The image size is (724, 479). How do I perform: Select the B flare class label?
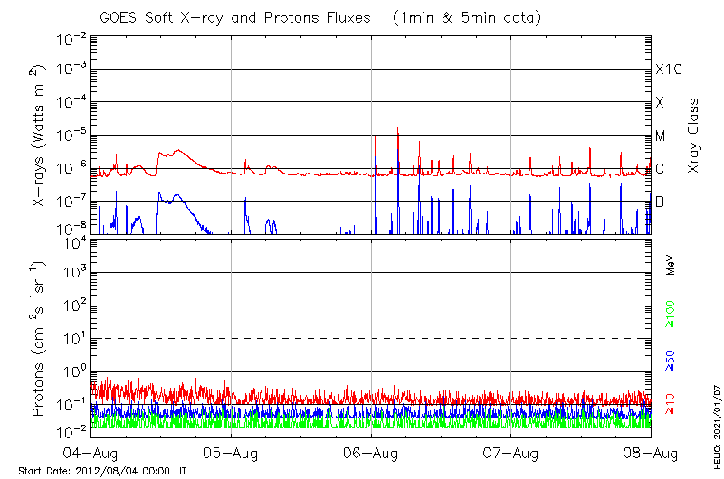pyautogui.click(x=660, y=202)
